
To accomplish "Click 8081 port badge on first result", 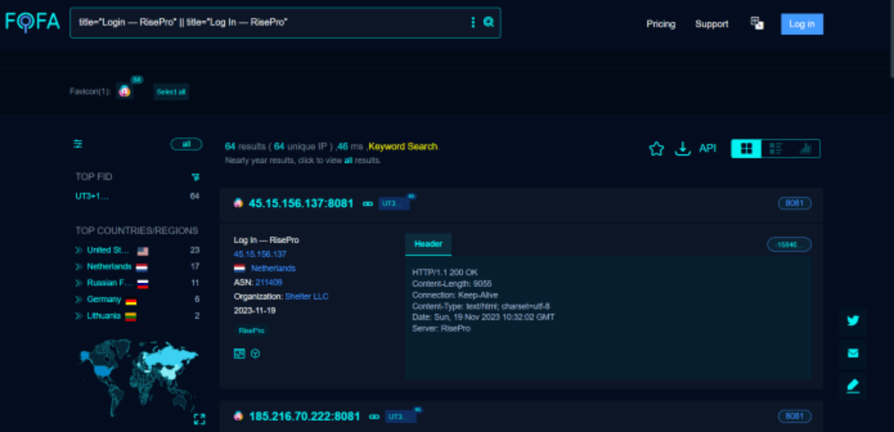I will 795,203.
